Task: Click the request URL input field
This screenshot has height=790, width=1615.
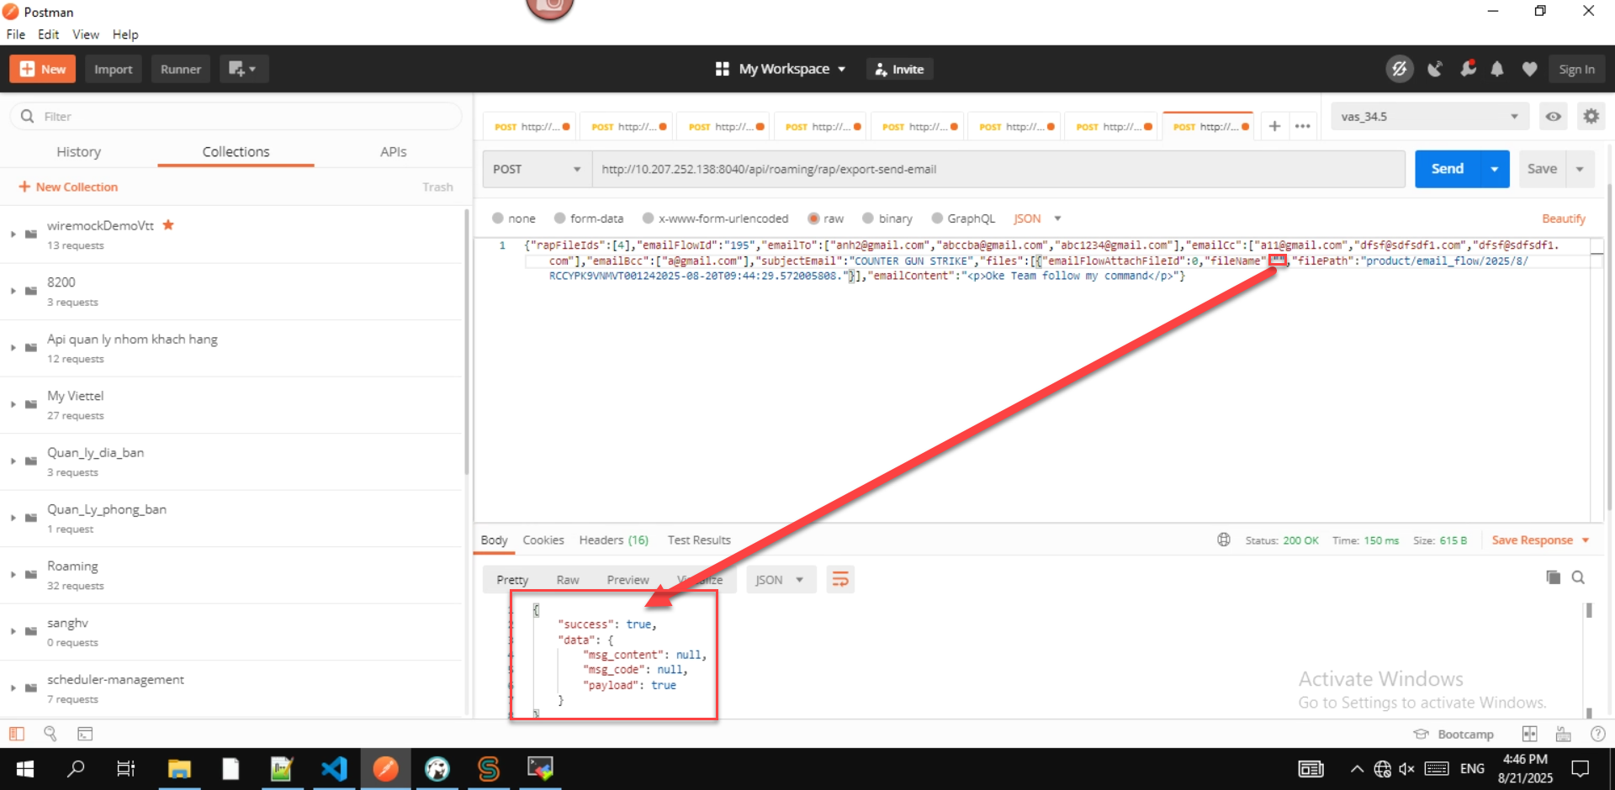Action: (x=997, y=169)
